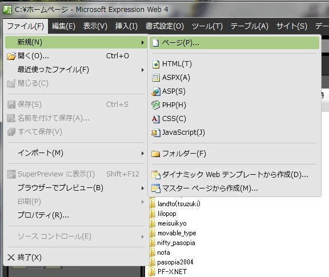Open the ツール(T) menu
The width and height of the screenshot is (329, 277).
tap(207, 26)
